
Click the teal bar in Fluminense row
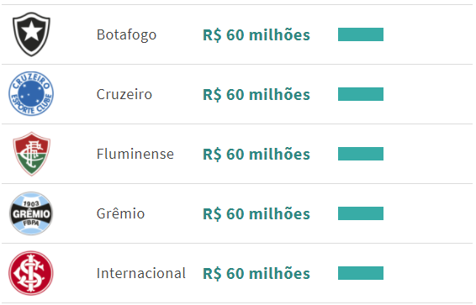361,154
